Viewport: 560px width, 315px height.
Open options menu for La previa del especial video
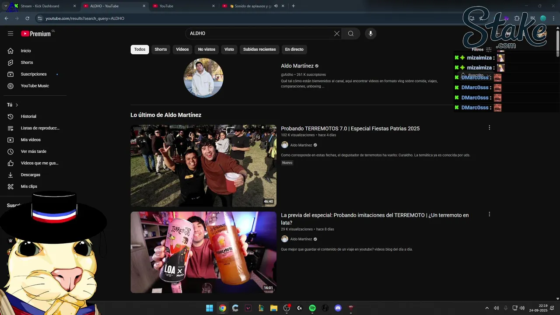(x=489, y=214)
